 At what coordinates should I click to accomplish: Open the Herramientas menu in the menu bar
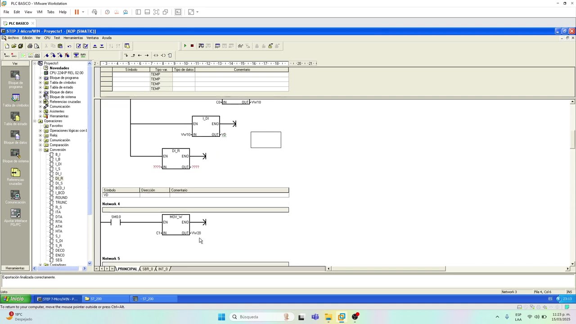pyautogui.click(x=73, y=38)
